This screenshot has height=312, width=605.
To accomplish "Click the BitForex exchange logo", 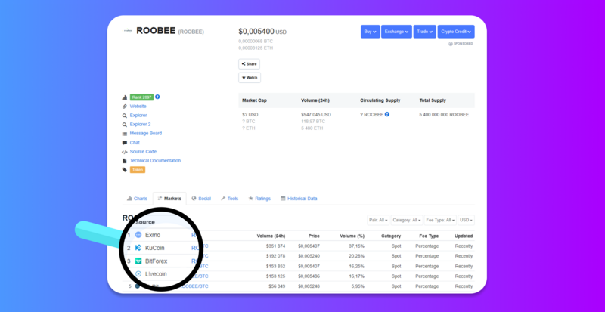I will point(138,261).
